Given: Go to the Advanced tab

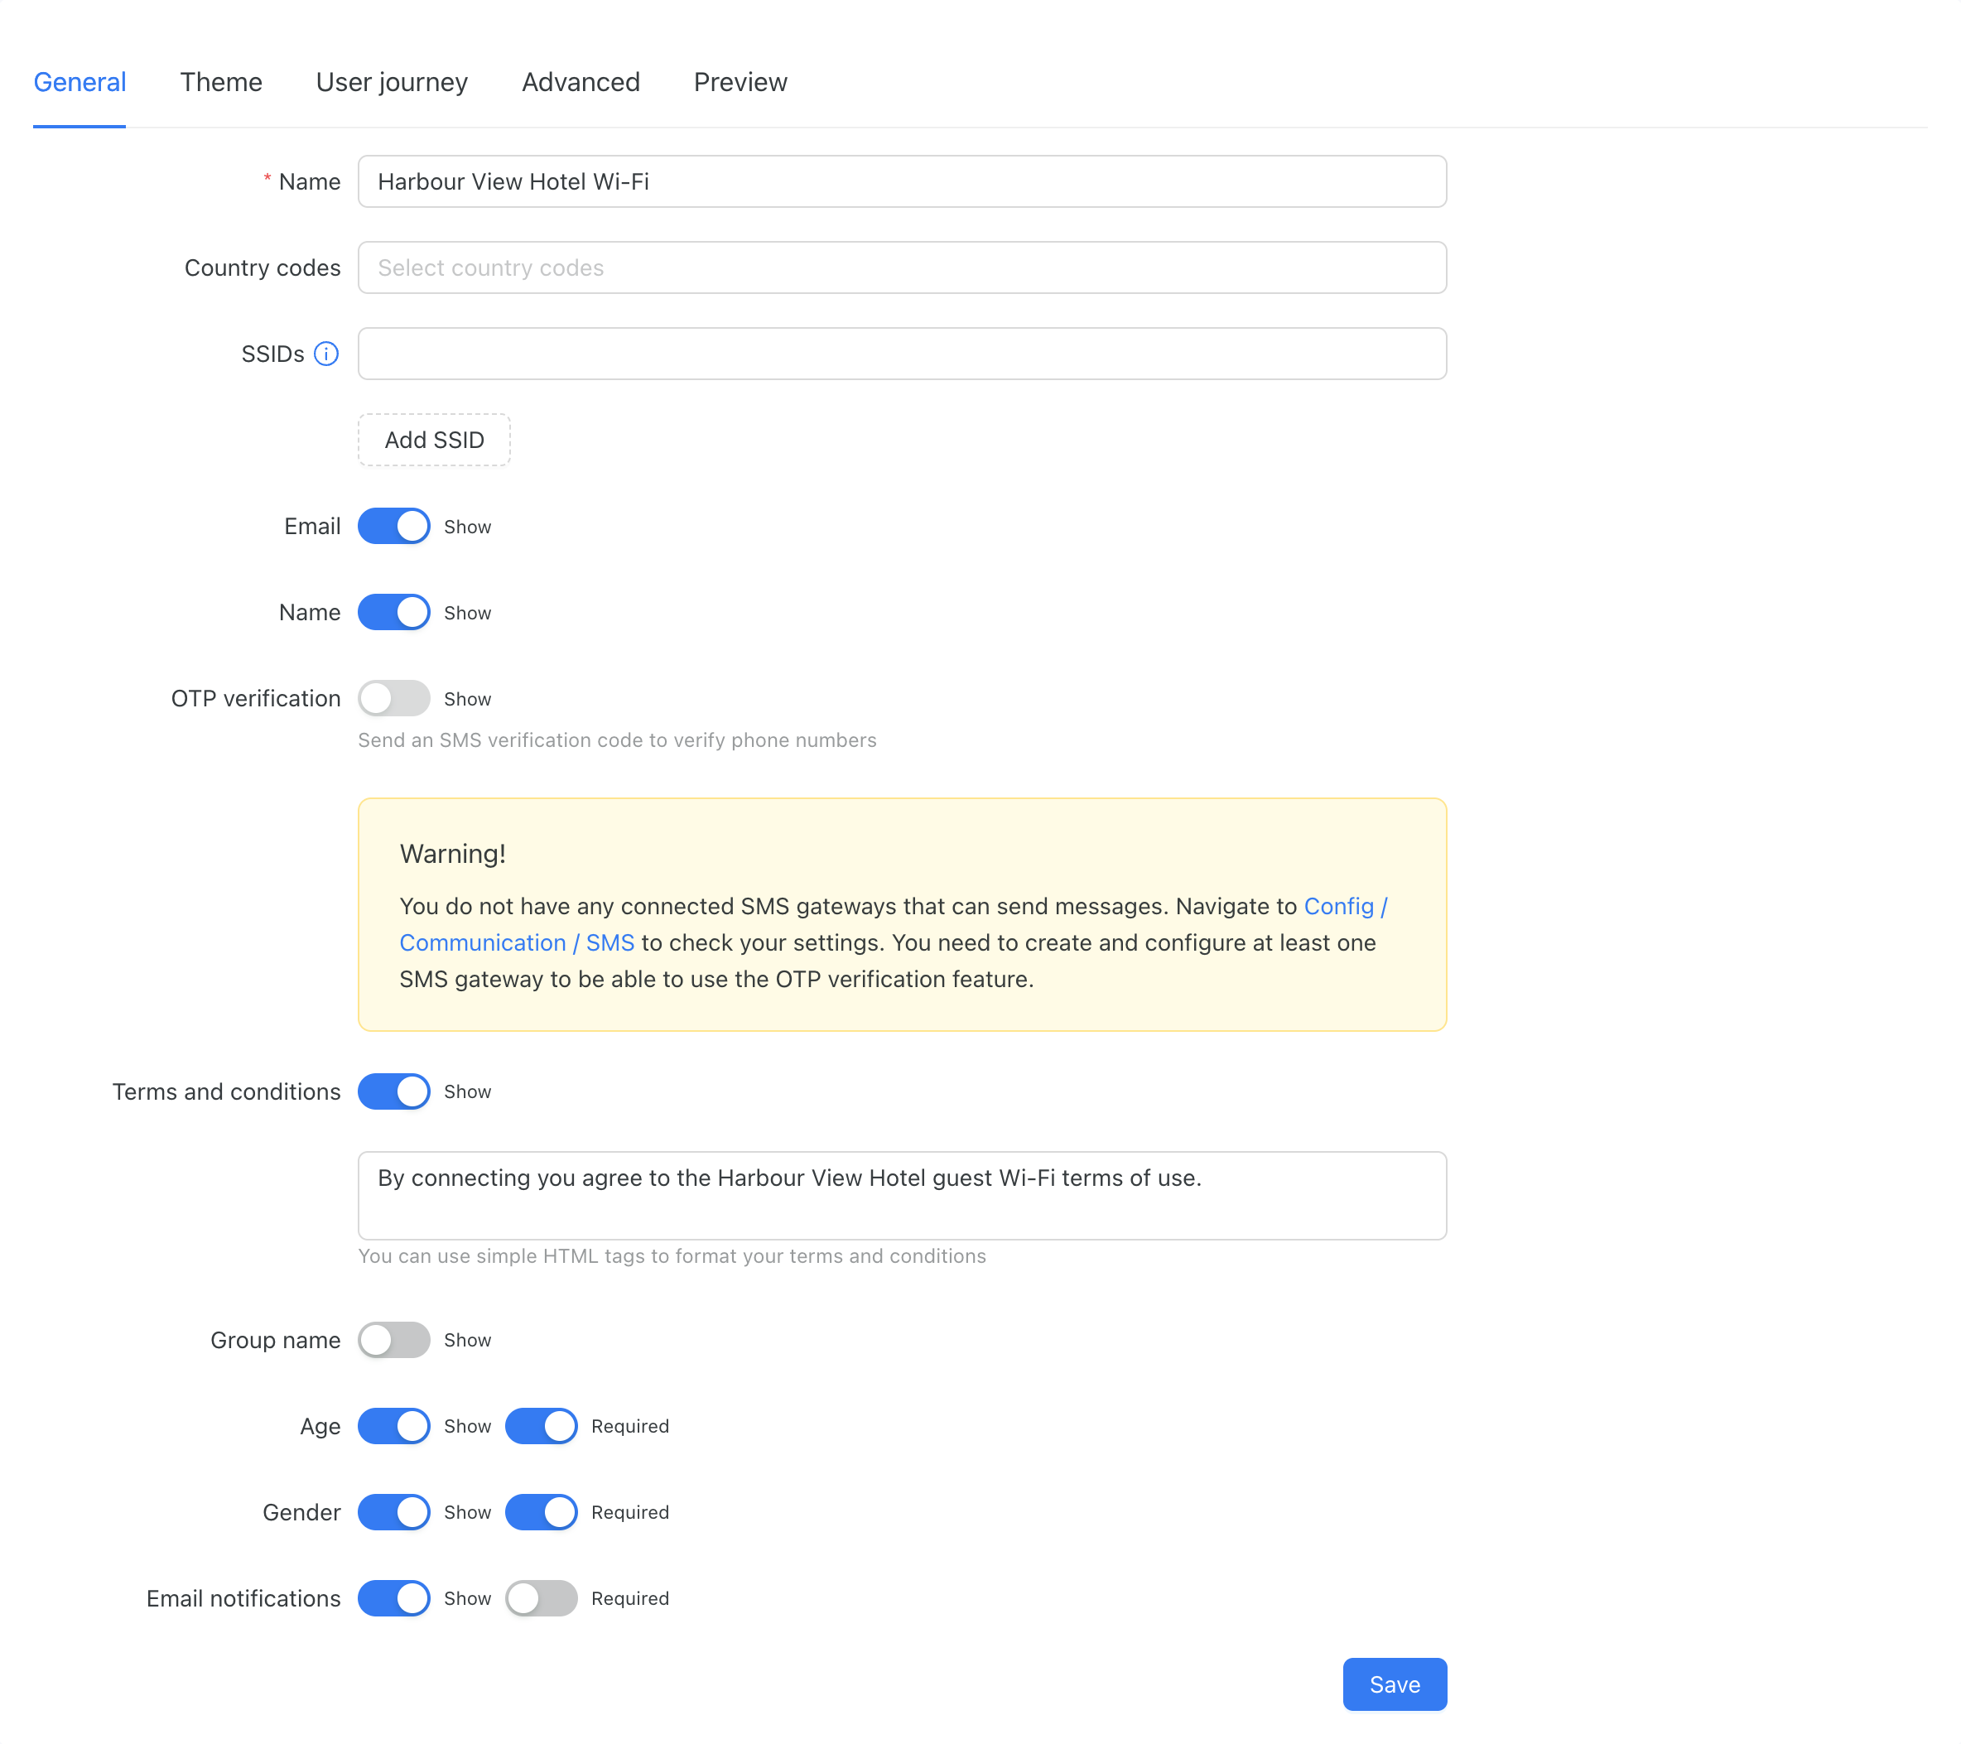Looking at the screenshot, I should coord(581,83).
